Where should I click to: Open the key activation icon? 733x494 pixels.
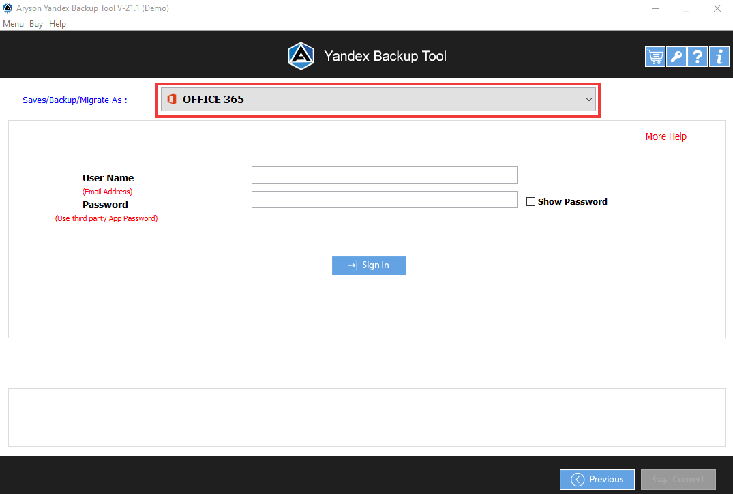point(676,57)
